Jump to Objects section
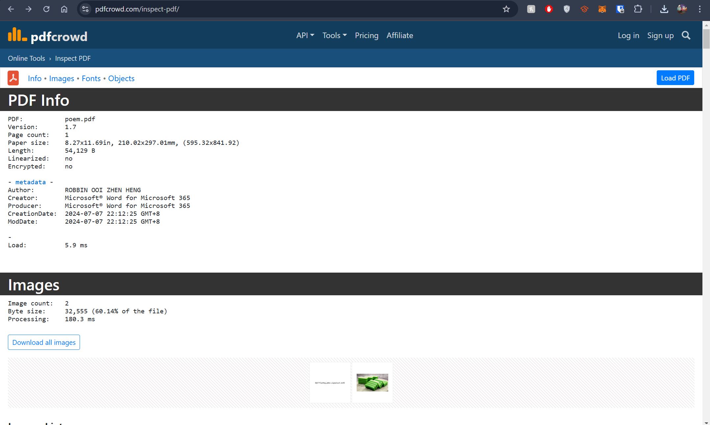Image resolution: width=710 pixels, height=425 pixels. coord(121,78)
